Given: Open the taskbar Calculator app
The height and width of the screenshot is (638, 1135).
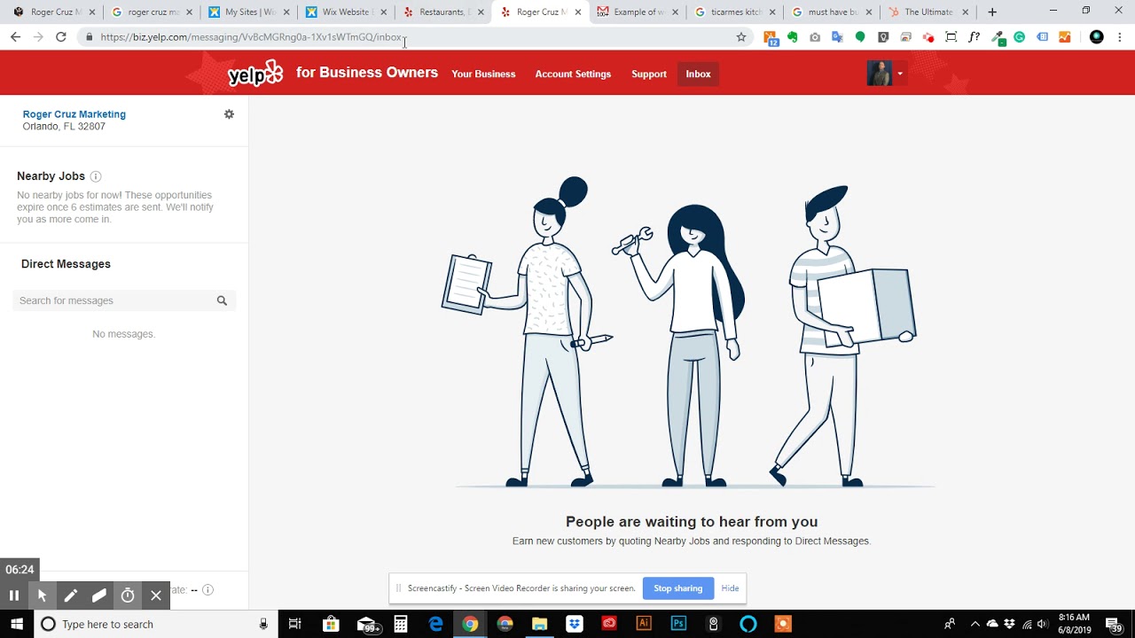Looking at the screenshot, I should pyautogui.click(x=401, y=624).
